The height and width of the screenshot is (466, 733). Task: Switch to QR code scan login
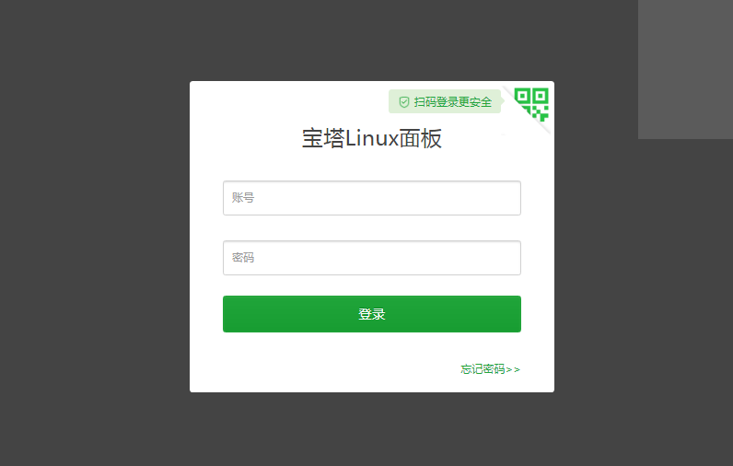(x=531, y=104)
